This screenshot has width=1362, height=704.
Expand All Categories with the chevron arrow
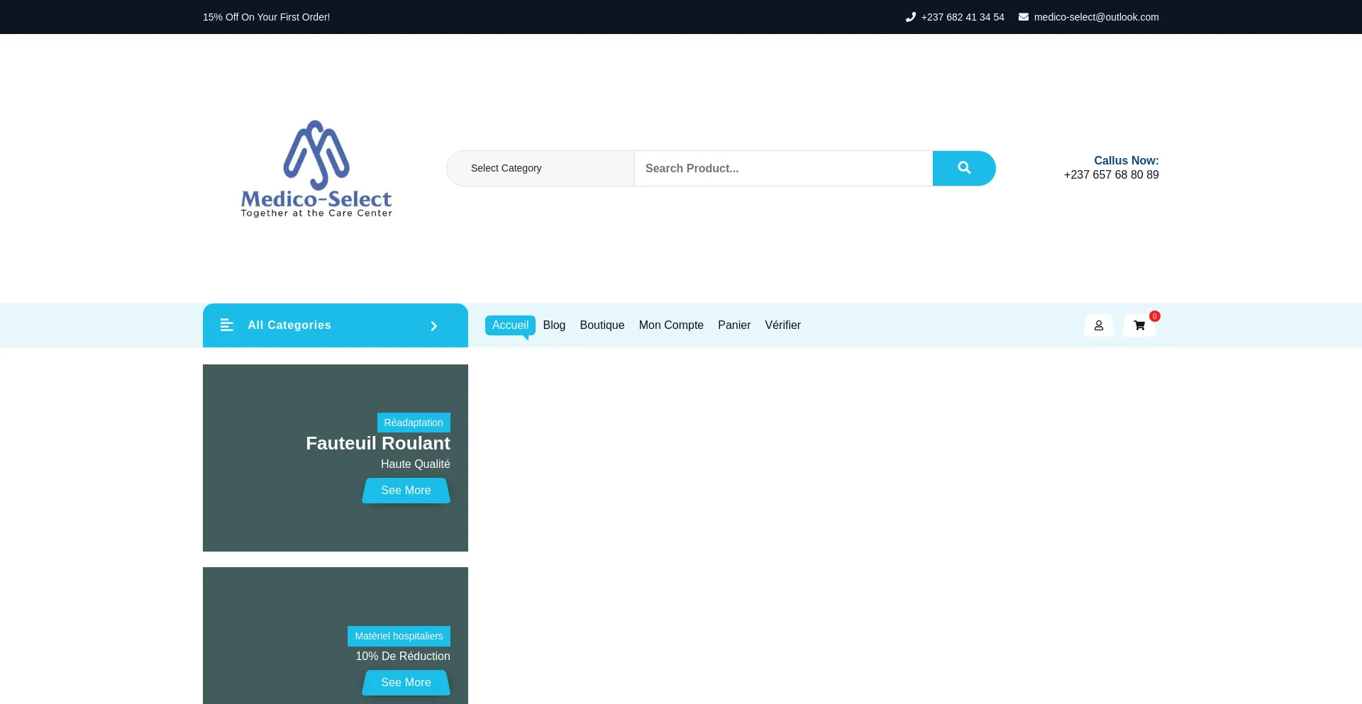(x=434, y=326)
